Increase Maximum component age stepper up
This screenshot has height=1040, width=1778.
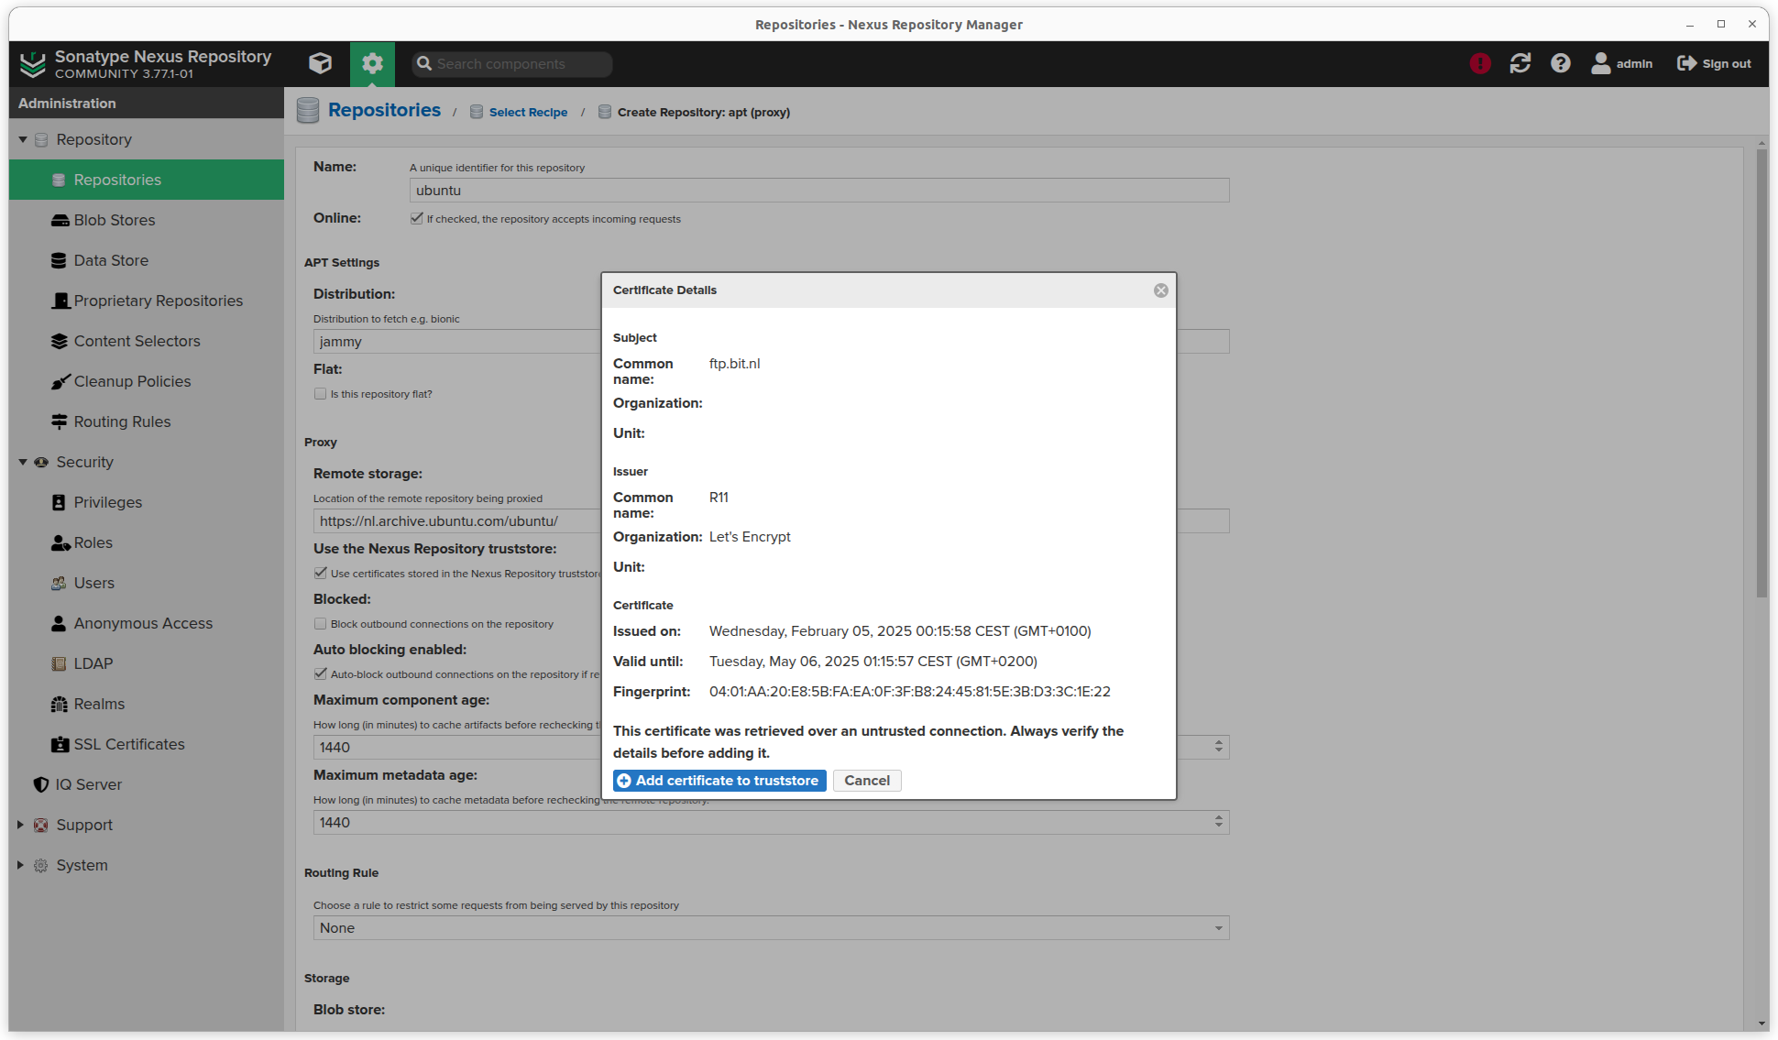coord(1219,742)
